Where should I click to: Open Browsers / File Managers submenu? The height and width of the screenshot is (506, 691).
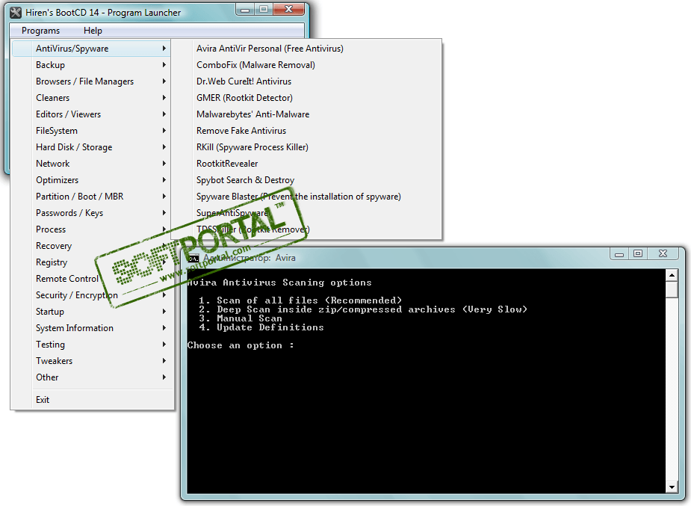(92, 81)
